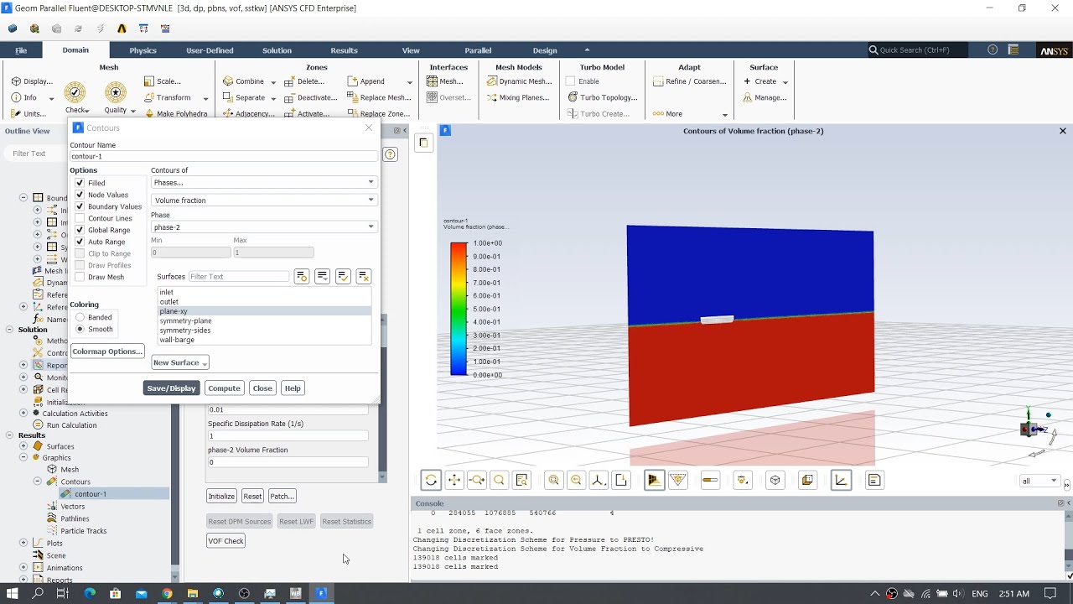The height and width of the screenshot is (604, 1073).
Task: Collapse Graphics tree node
Action: pos(23,458)
